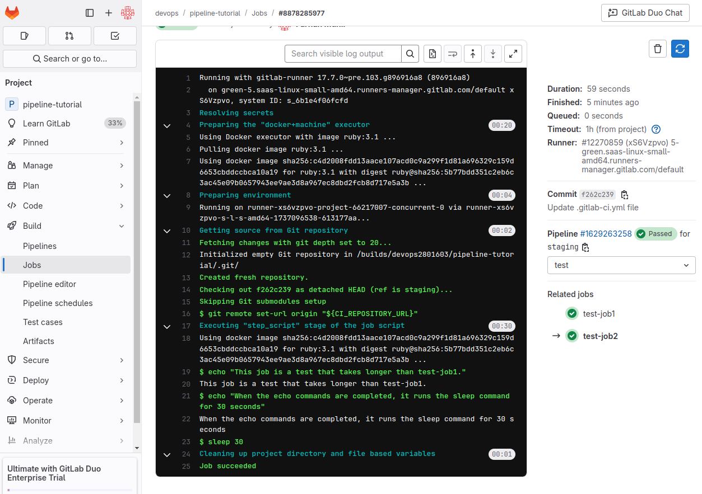Open Artifacts in the sidebar
Screen dimensions: 702x494
coord(67,341)
